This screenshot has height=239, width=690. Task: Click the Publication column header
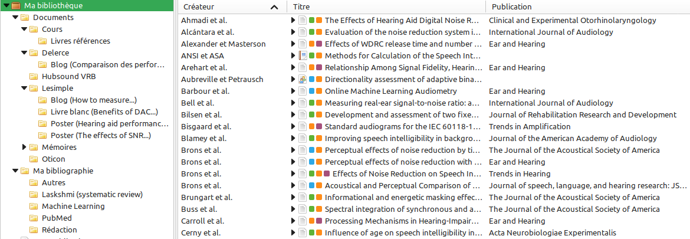(x=511, y=7)
